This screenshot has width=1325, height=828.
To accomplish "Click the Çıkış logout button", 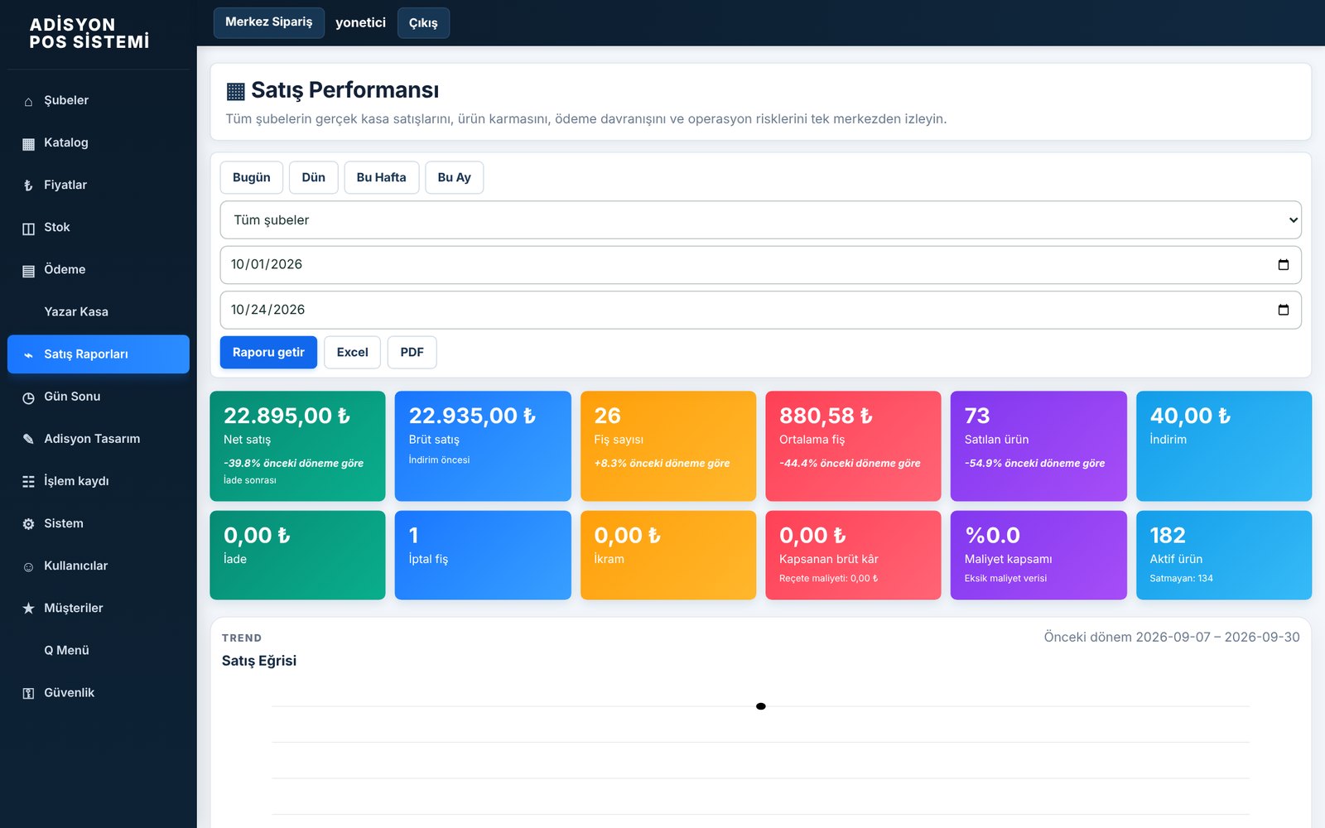I will [x=423, y=22].
